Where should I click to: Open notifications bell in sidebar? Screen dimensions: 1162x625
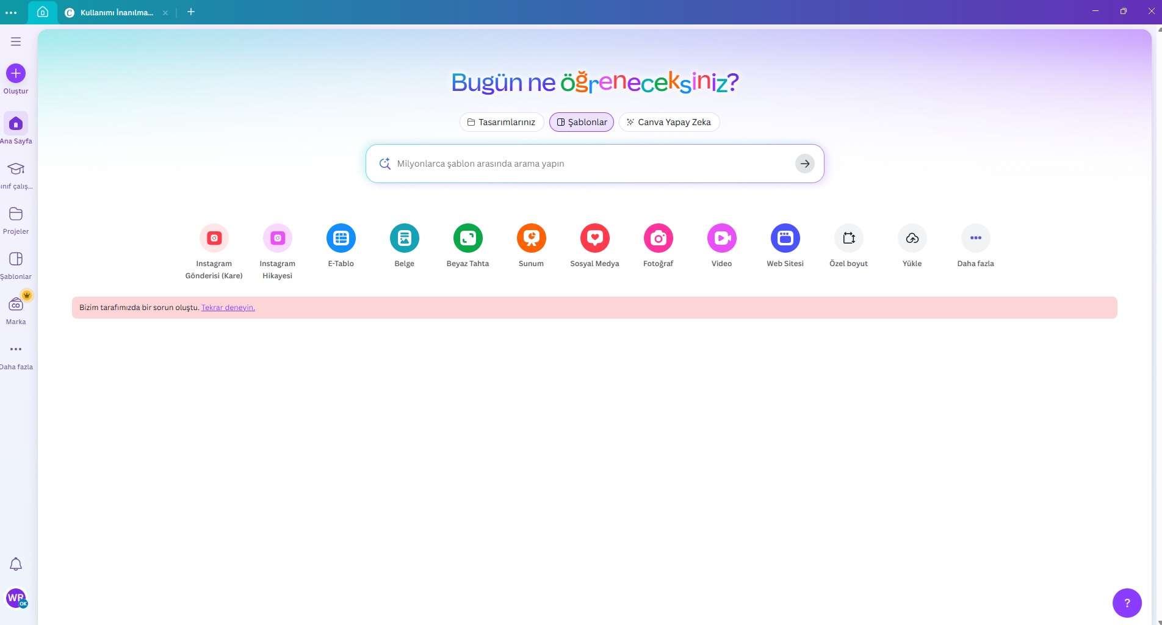click(x=16, y=564)
